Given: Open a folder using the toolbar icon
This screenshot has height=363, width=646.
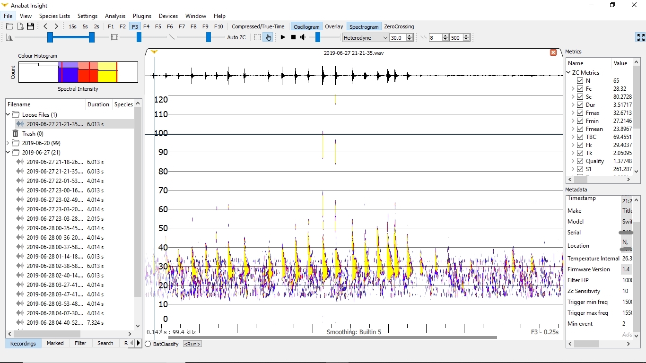Looking at the screenshot, I should coord(9,26).
